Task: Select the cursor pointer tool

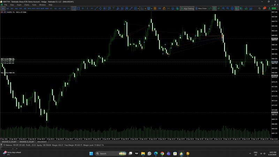Action: [x=74, y=8]
